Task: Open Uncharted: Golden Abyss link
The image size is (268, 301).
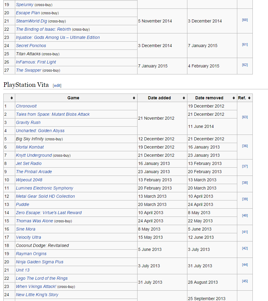Action: (40, 131)
